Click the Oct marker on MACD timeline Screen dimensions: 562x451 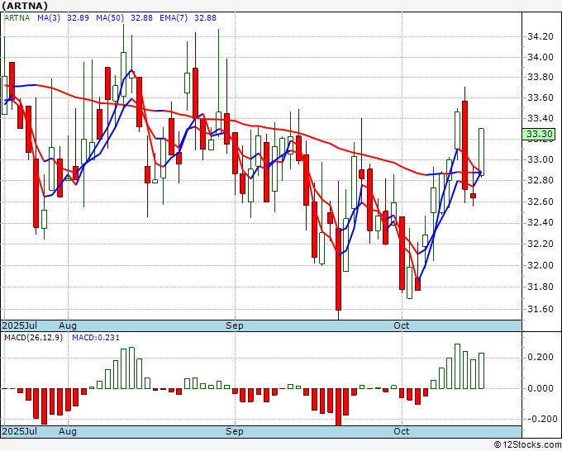click(401, 431)
